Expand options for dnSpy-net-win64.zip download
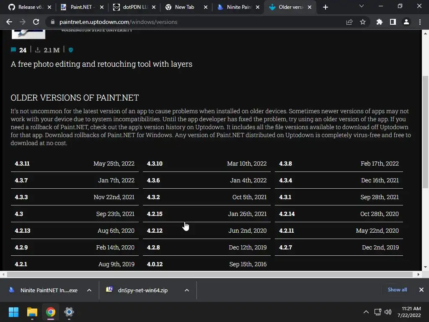The width and height of the screenshot is (429, 322). click(187, 290)
